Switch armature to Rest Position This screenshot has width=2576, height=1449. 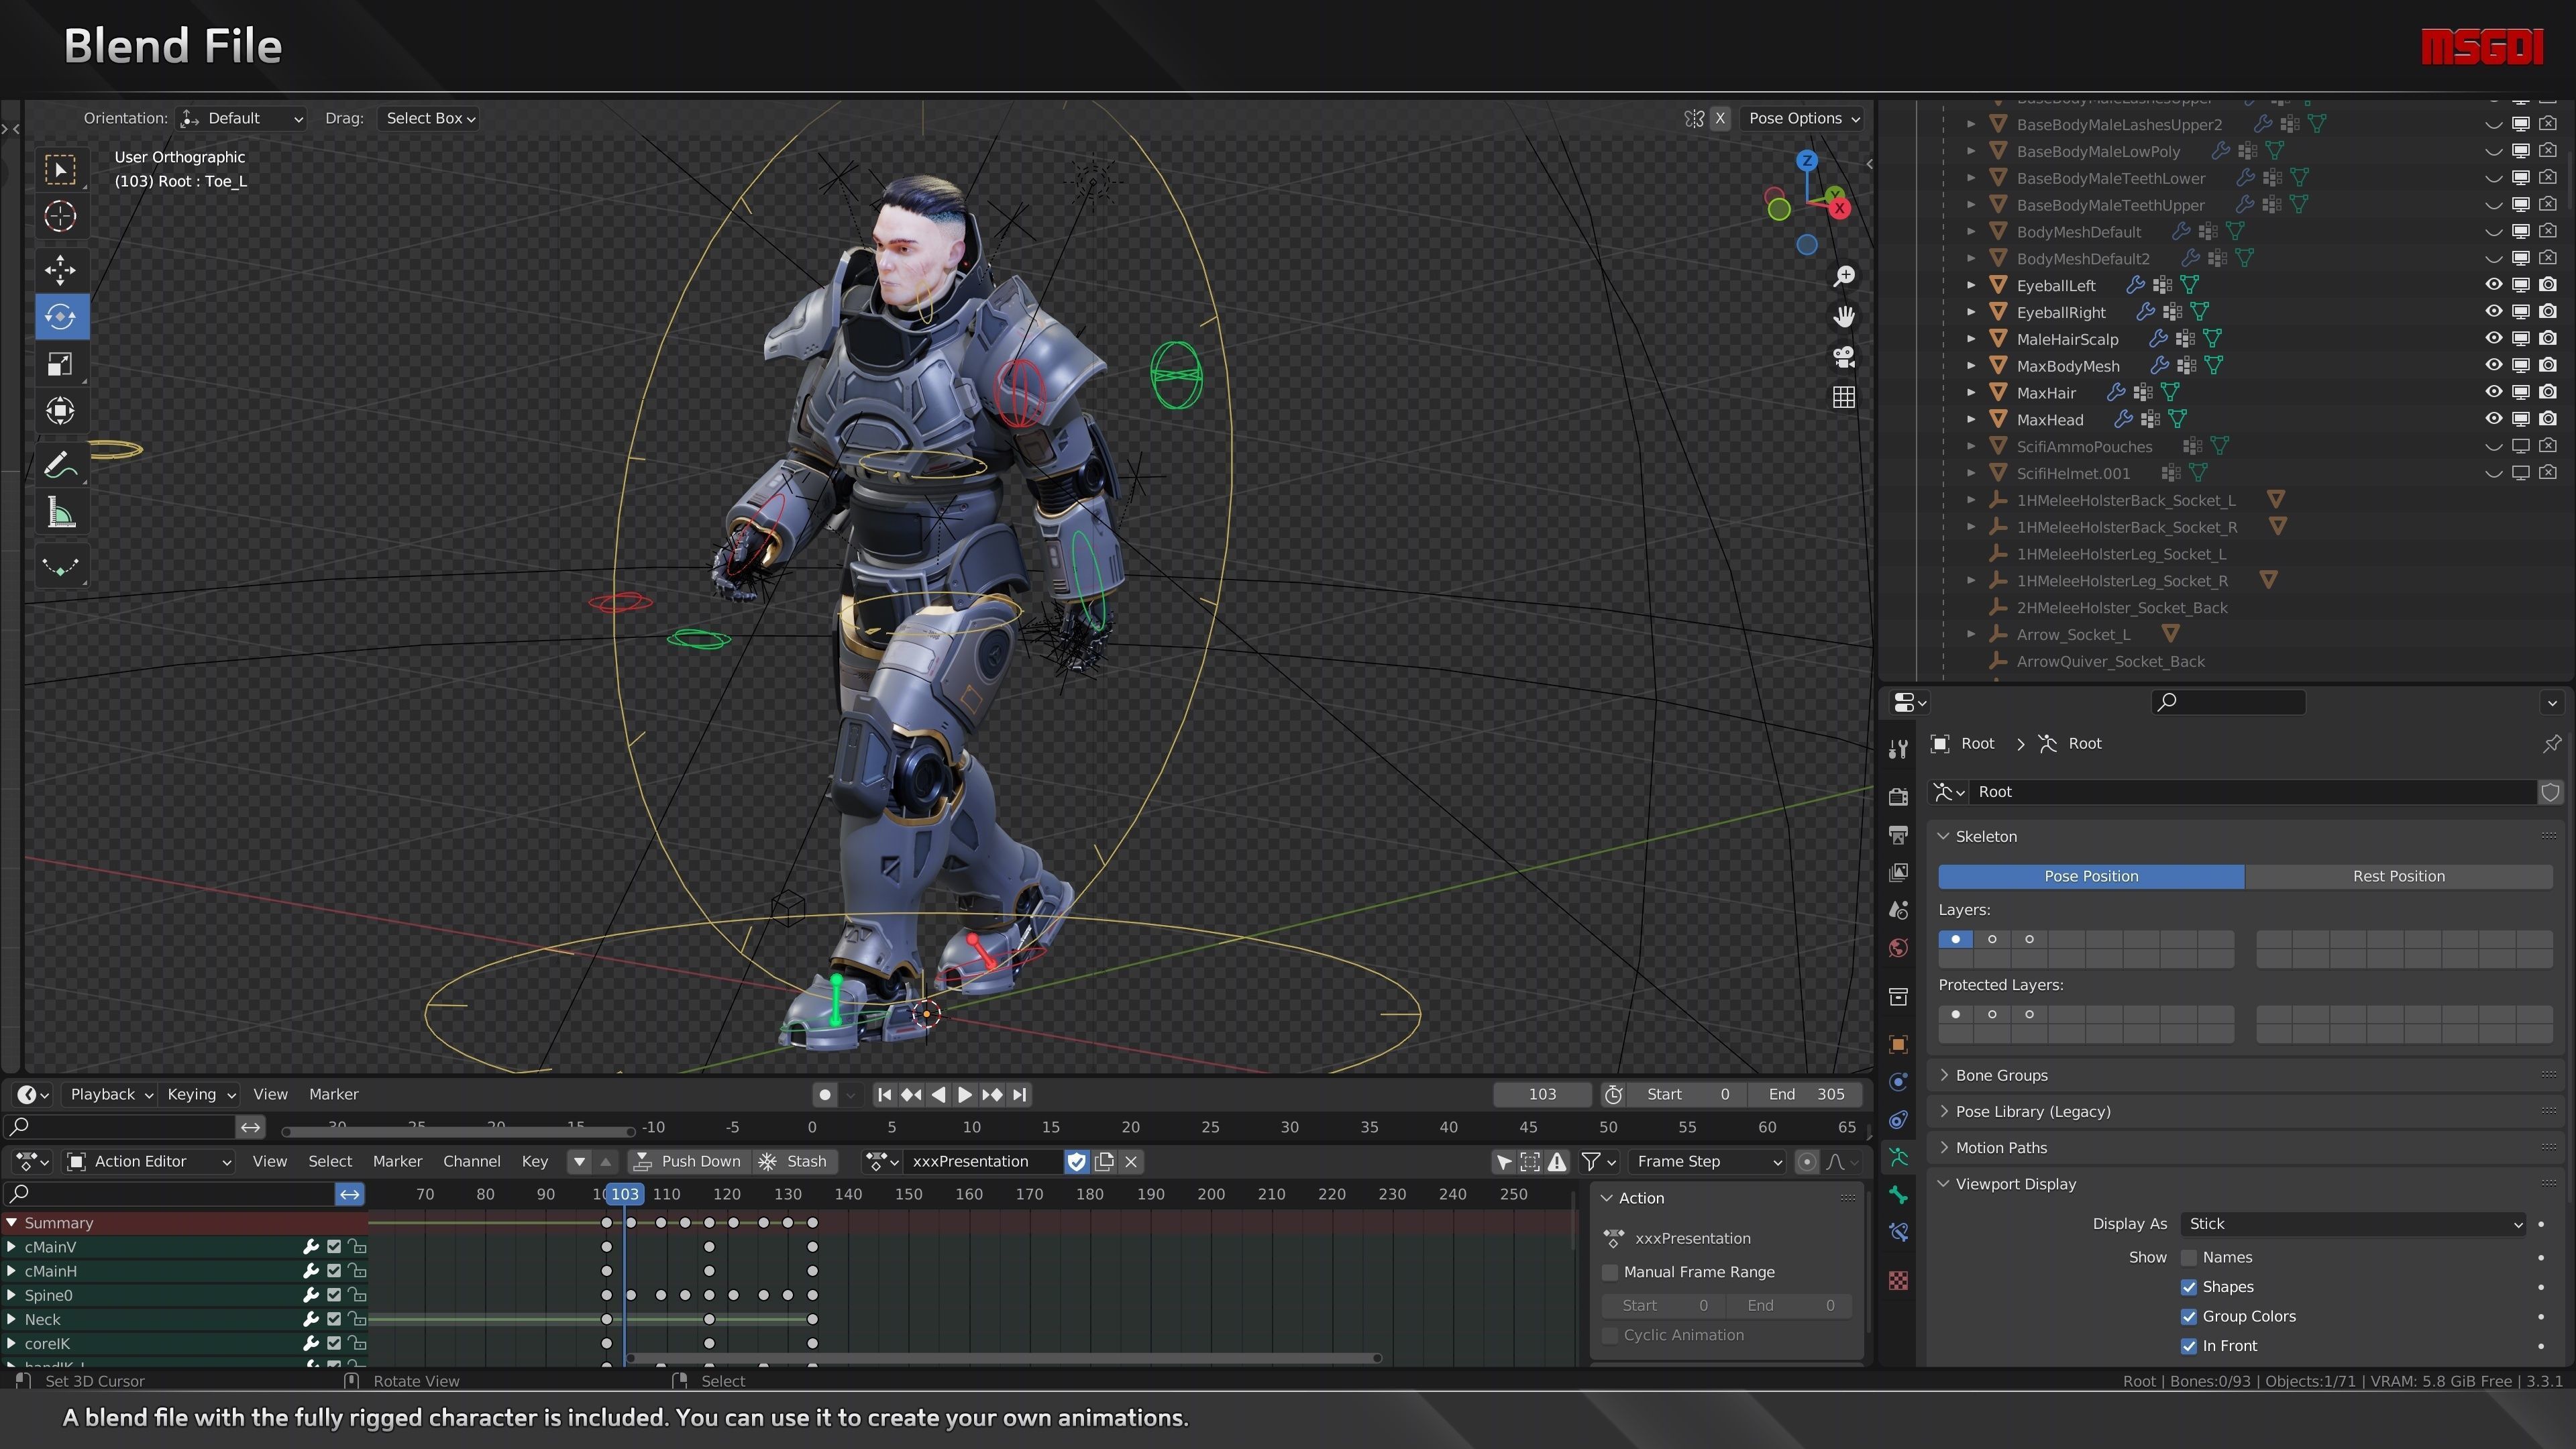(2398, 877)
